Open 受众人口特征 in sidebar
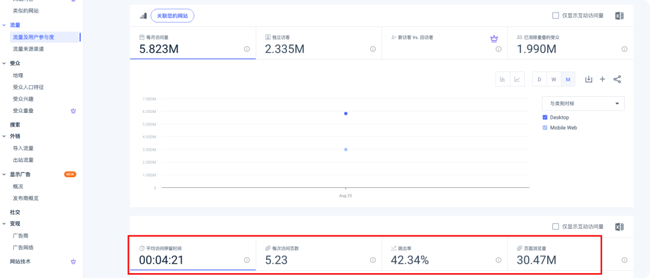 tap(28, 87)
